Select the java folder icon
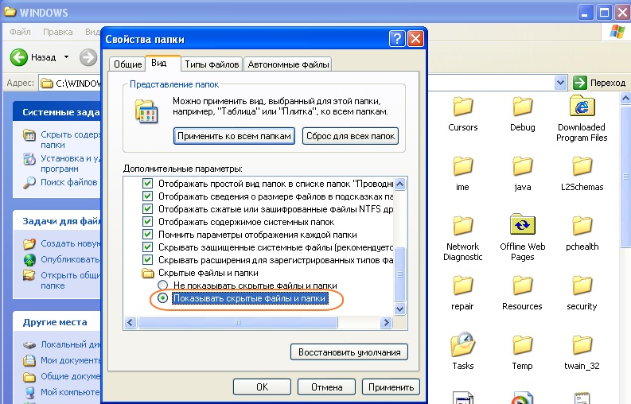This screenshot has width=631, height=404. click(522, 165)
